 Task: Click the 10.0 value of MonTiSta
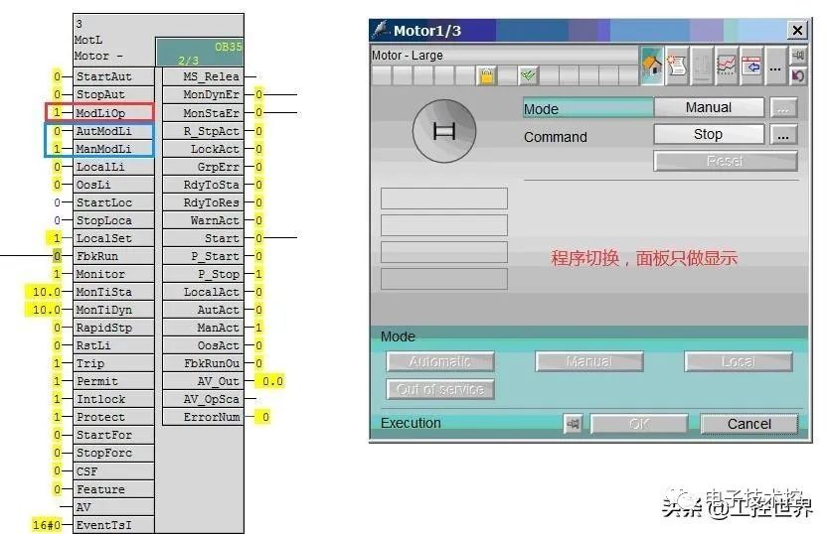pos(46,292)
